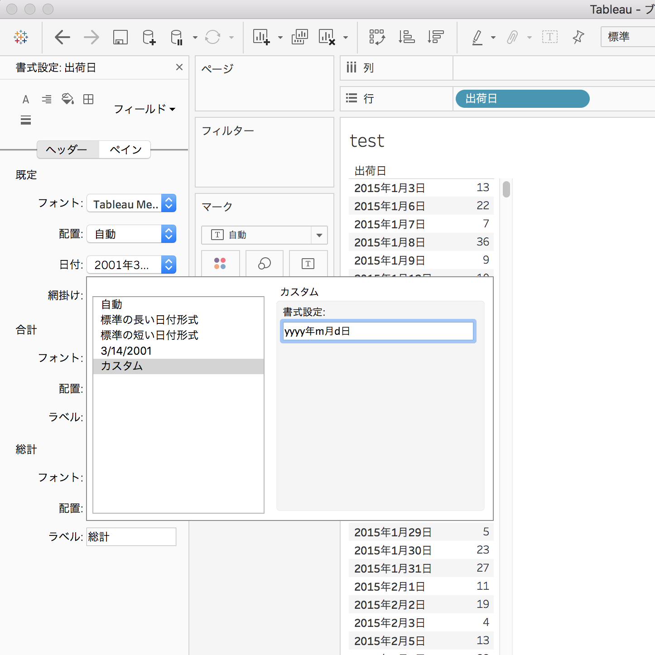Click the 出荷日 pill in the 行 shelf
The height and width of the screenshot is (655, 655).
click(x=522, y=99)
